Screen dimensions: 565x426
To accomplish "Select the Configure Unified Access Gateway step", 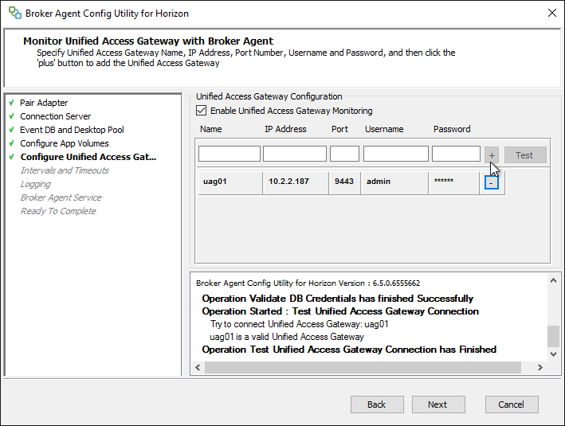I will click(x=88, y=157).
